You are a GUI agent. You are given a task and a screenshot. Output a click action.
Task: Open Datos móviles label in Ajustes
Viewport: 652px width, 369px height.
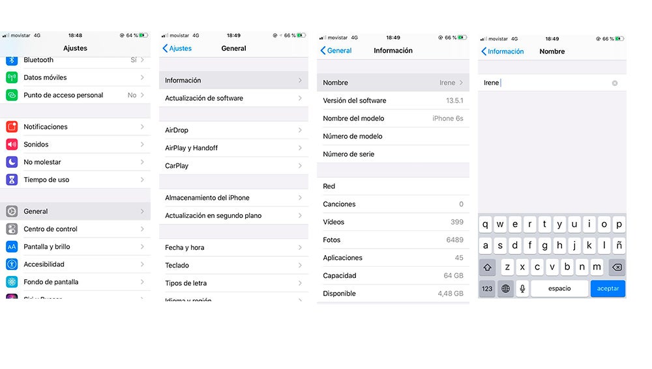click(45, 77)
